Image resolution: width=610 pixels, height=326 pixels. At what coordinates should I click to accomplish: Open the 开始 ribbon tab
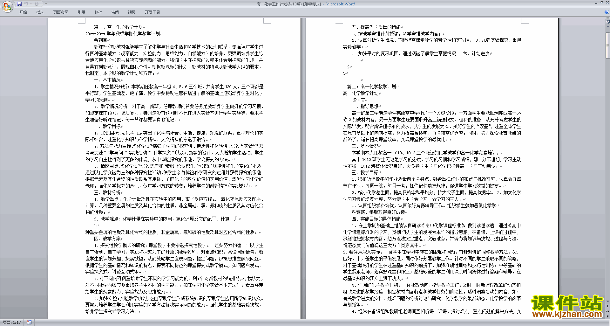pos(23,12)
